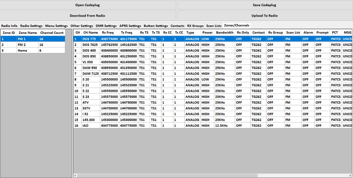Click the scrollbar left arrow
The height and width of the screenshot is (178, 353).
[75, 175]
